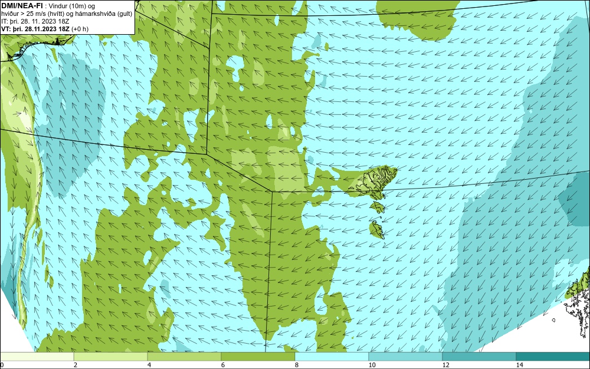Pick the 12–14 m/s teal legend segment
590x369 pixels.
pyautogui.click(x=479, y=357)
